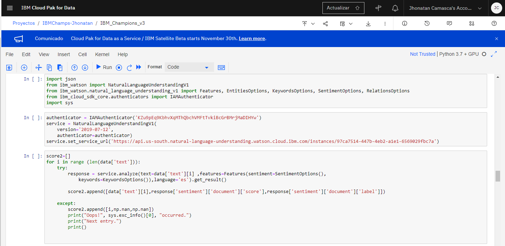This screenshot has width=505, height=246.
Task: Expand the job options chevron
Action: coord(351,24)
